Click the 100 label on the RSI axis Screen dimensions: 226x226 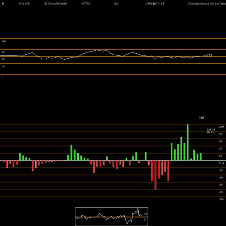4,41
